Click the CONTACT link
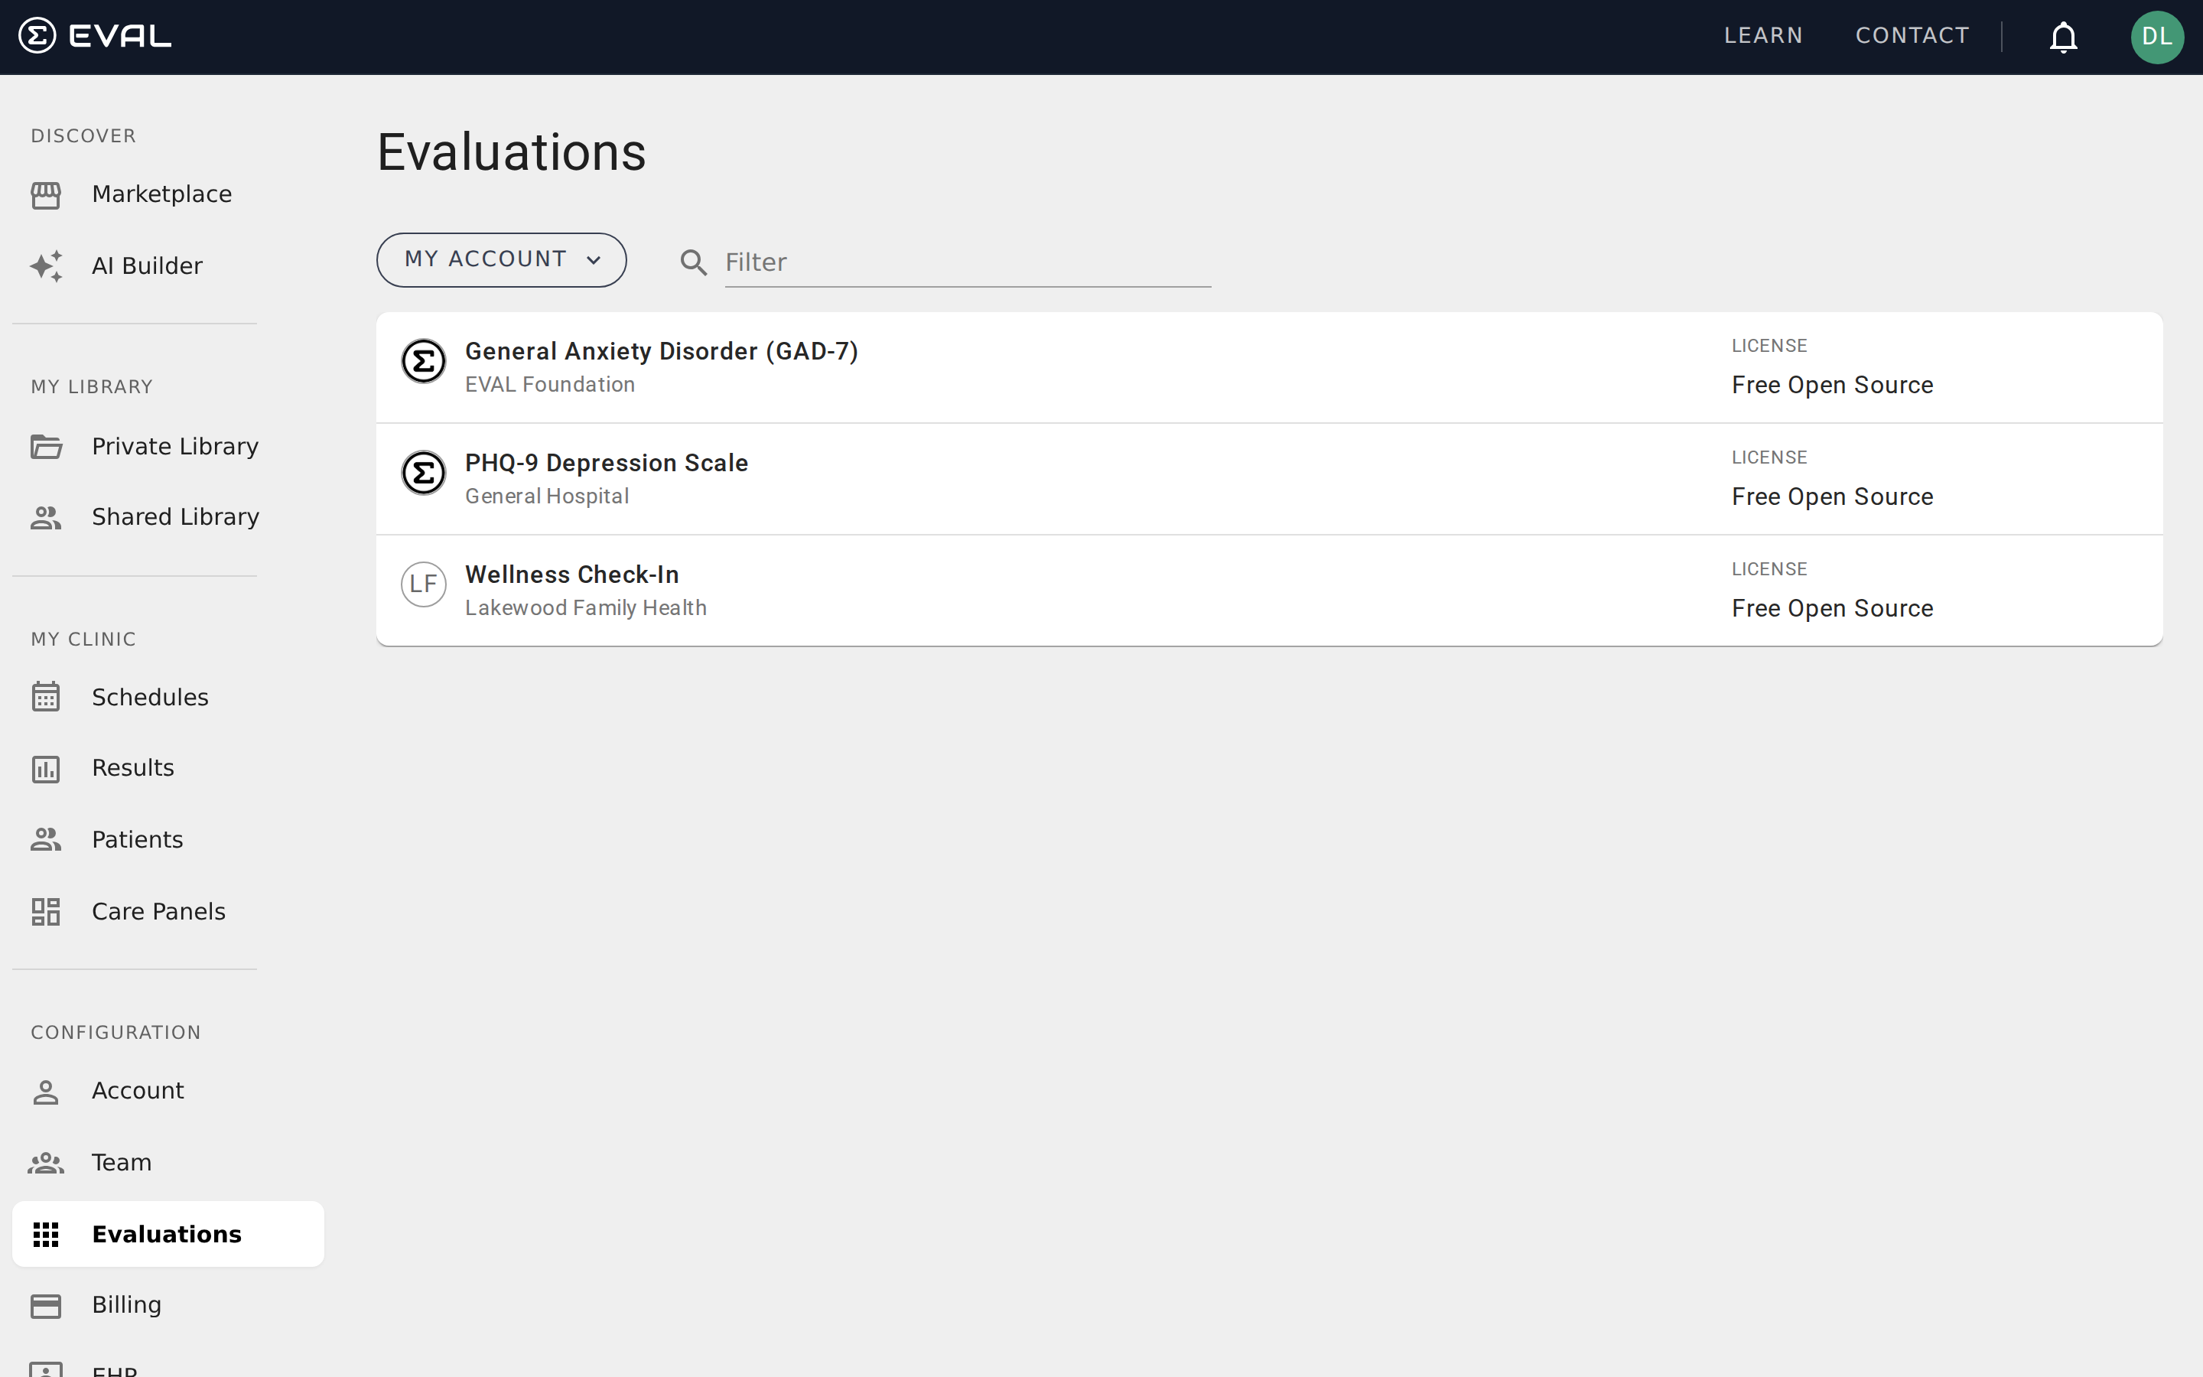 point(1912,35)
